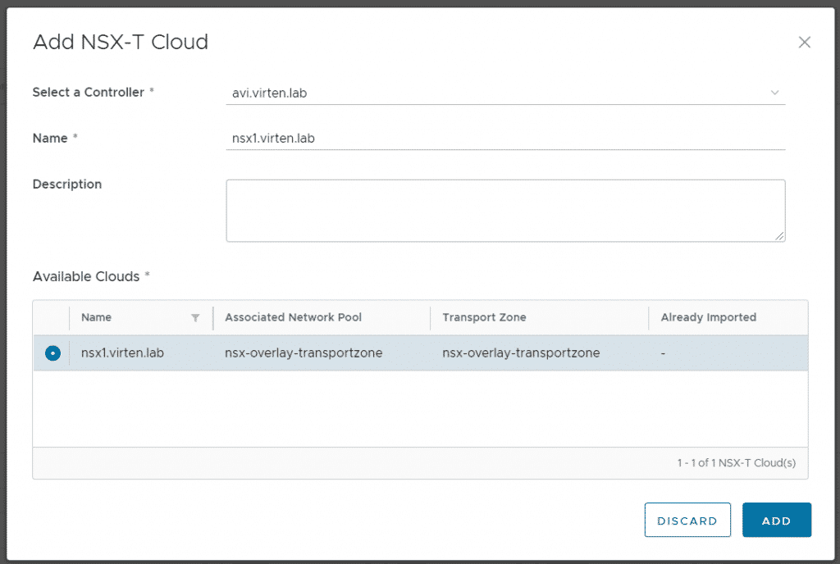
Task: Click the chevron icon on controller dropdown
Action: point(774,93)
